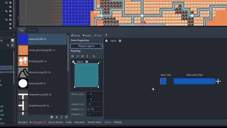This screenshot has height=128, width=227.
Task: Click the FileSystem search magnifier icon
Action: pos(8,45)
